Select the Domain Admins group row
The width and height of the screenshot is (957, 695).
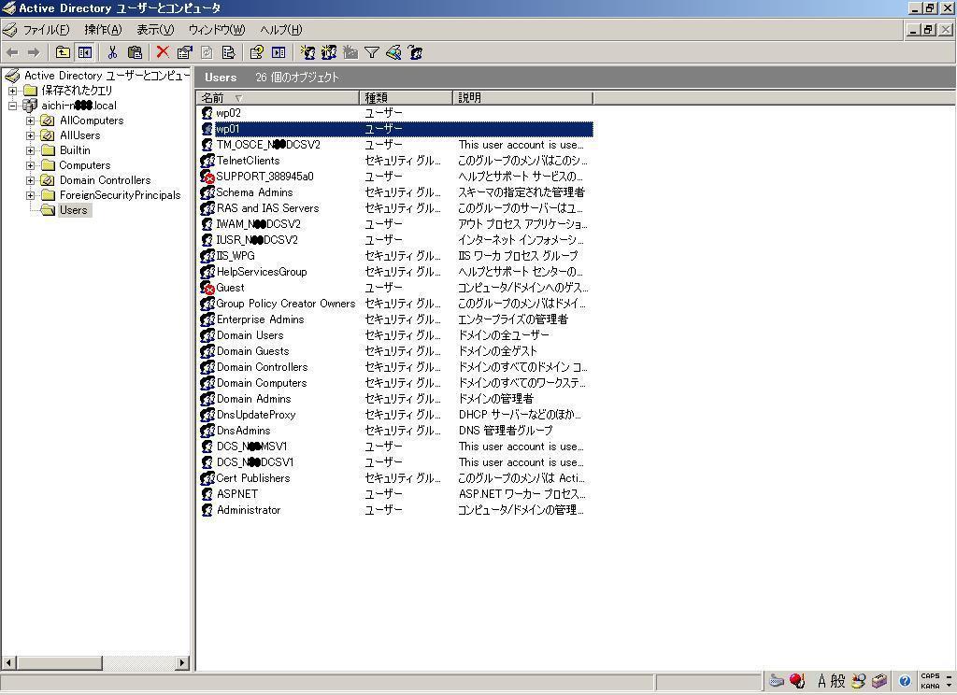[x=395, y=399]
